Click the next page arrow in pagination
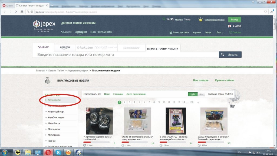277x156 pixels. pos(198,102)
